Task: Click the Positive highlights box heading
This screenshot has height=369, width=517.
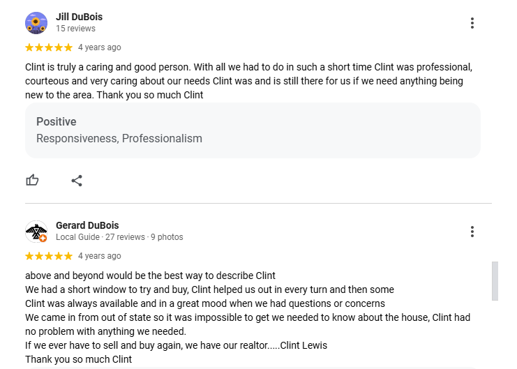Action: (x=57, y=122)
